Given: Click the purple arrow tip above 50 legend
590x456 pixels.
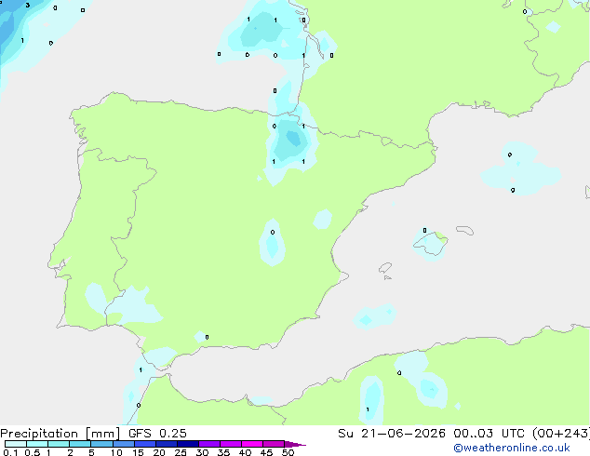Looking at the screenshot, I should [294, 444].
